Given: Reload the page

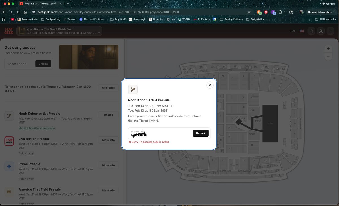Looking at the screenshot, I should pos(18,12).
